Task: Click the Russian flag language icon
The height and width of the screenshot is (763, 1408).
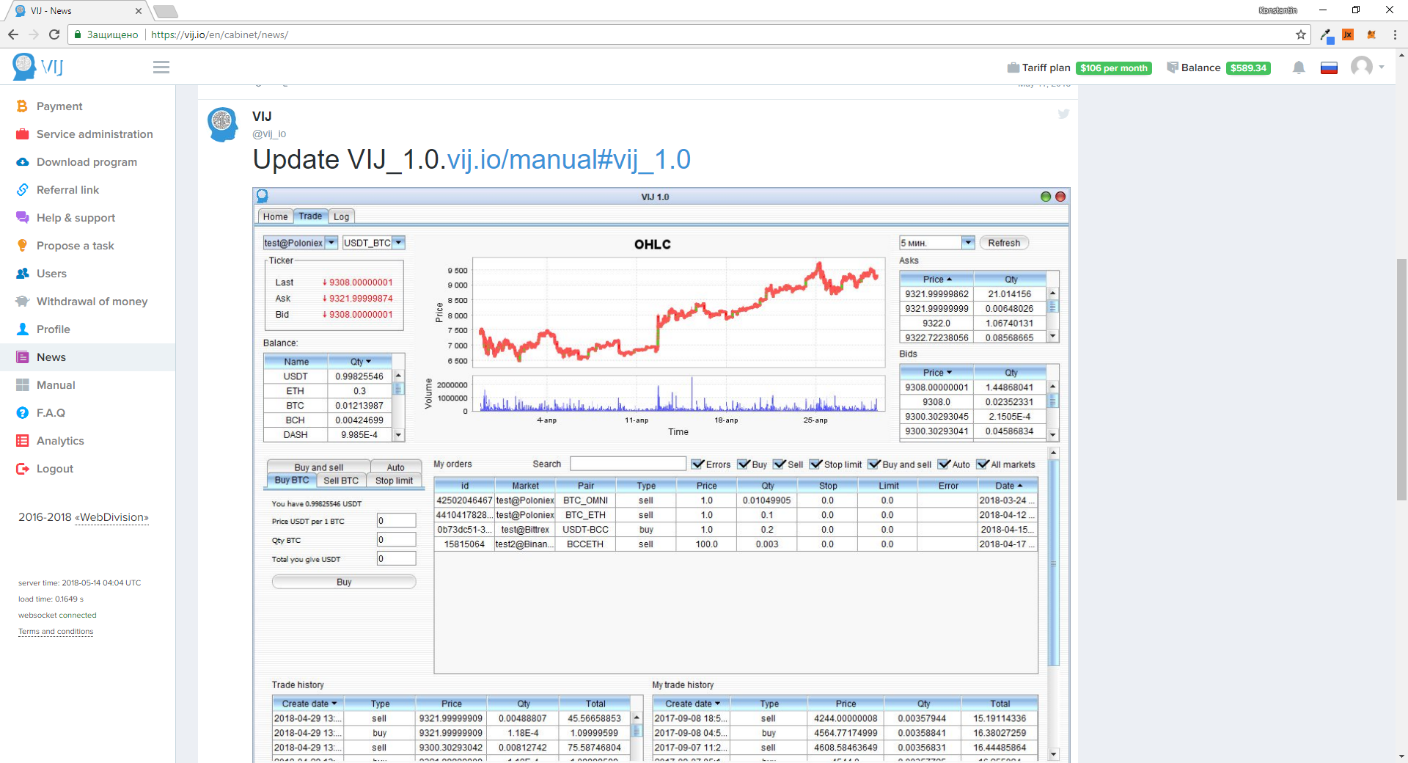Action: pyautogui.click(x=1329, y=68)
